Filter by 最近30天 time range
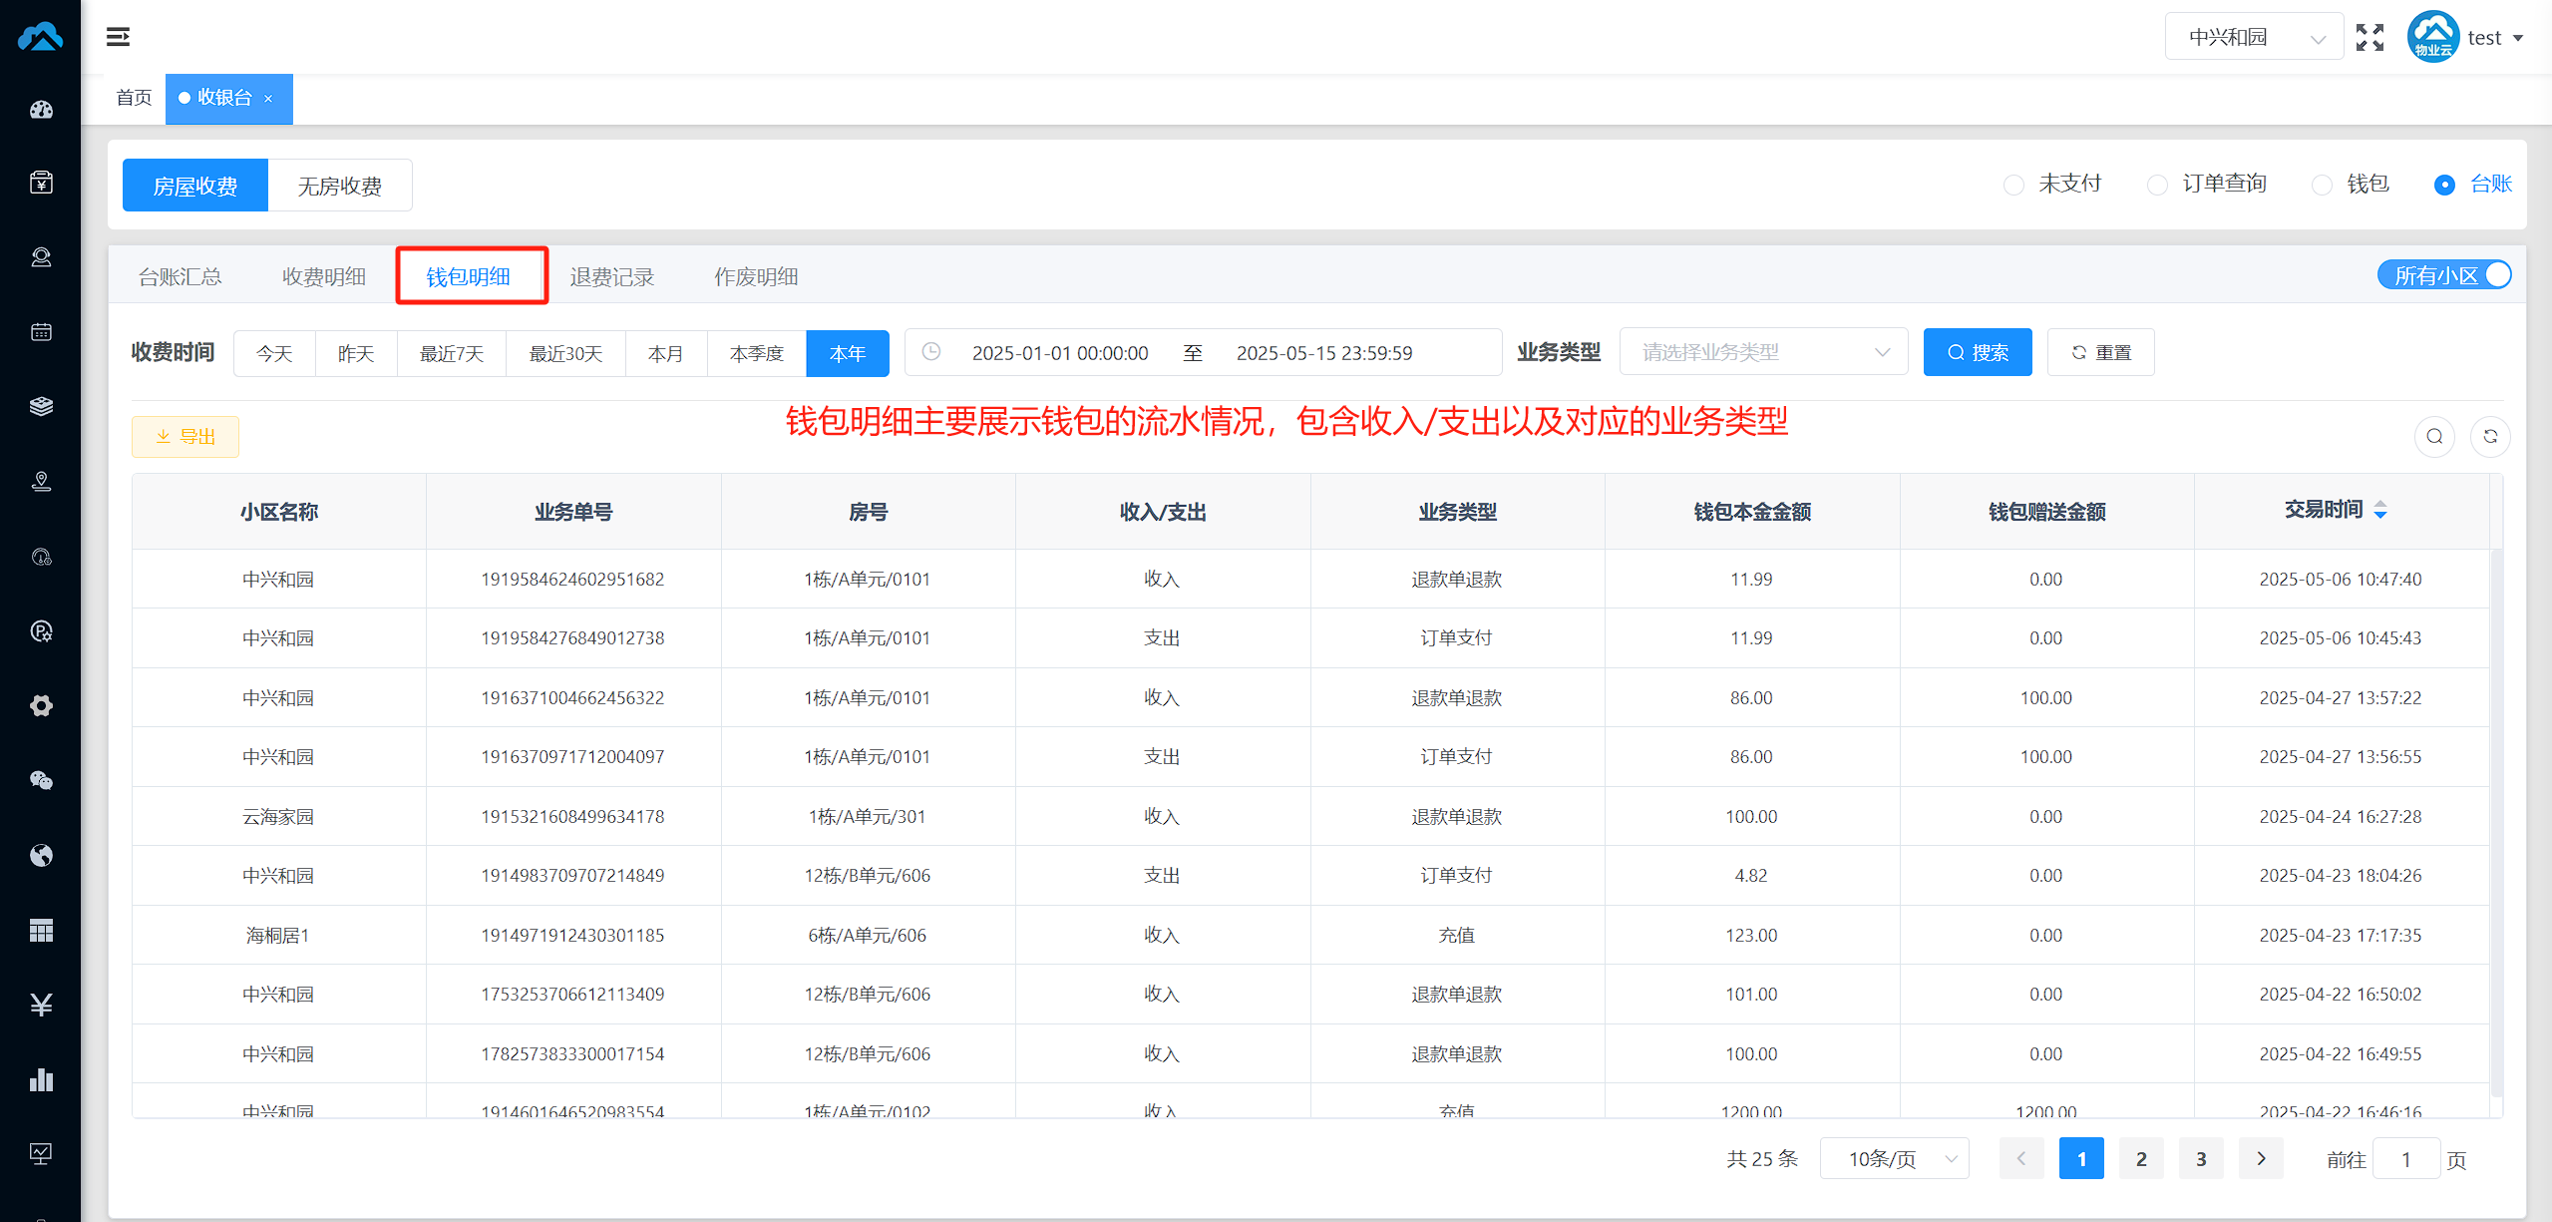 point(565,353)
